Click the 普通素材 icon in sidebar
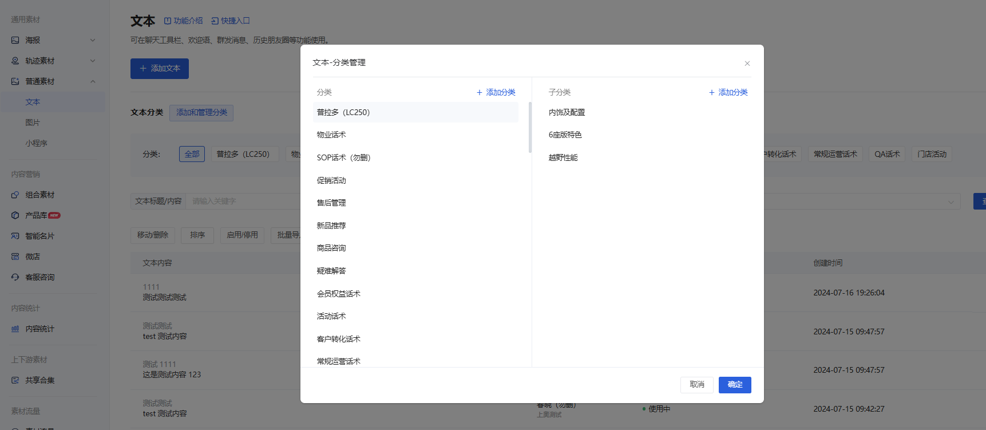 click(15, 81)
